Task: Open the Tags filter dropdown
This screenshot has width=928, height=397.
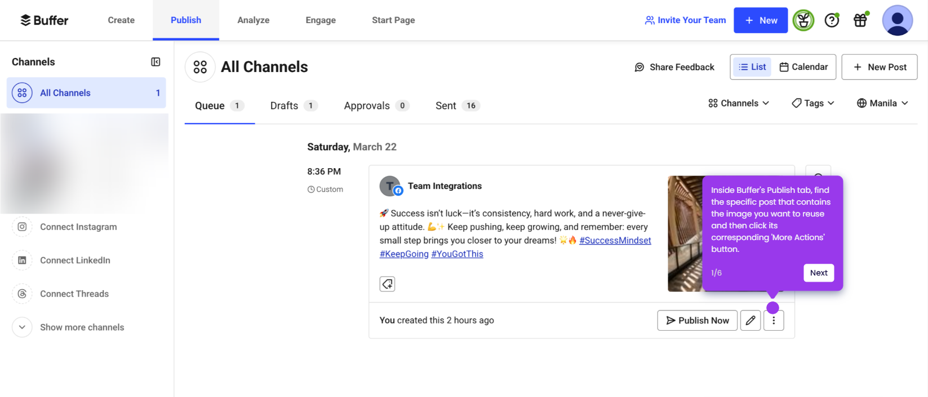Action: pyautogui.click(x=813, y=103)
